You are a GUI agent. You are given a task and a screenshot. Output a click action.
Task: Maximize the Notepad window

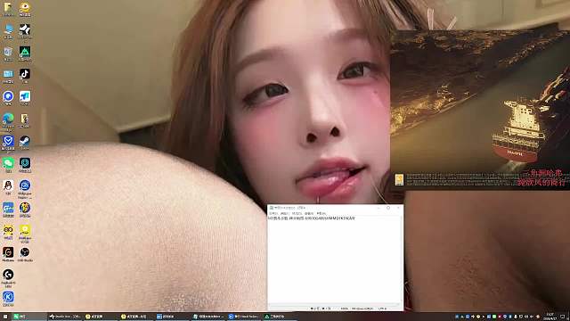point(388,208)
